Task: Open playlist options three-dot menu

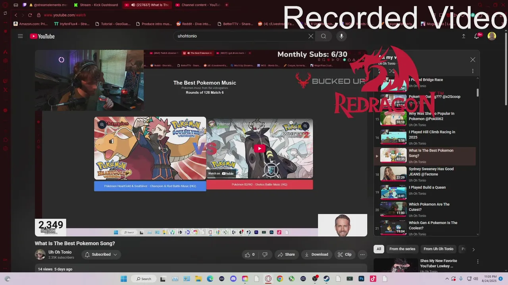Action: [x=473, y=71]
